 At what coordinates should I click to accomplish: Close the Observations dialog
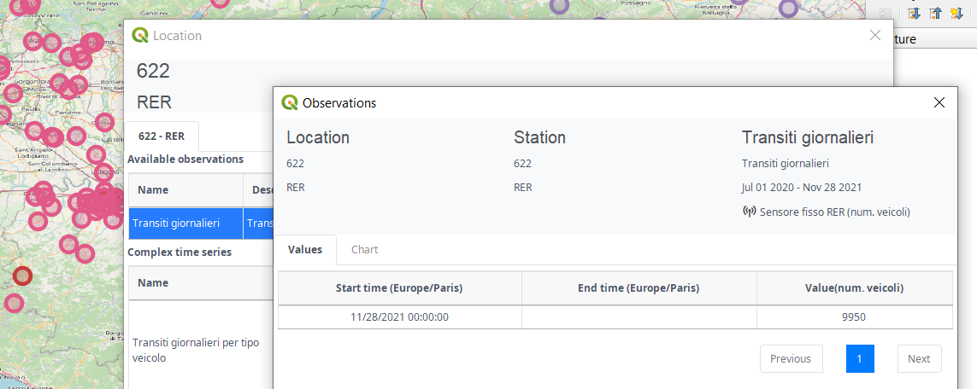point(939,102)
